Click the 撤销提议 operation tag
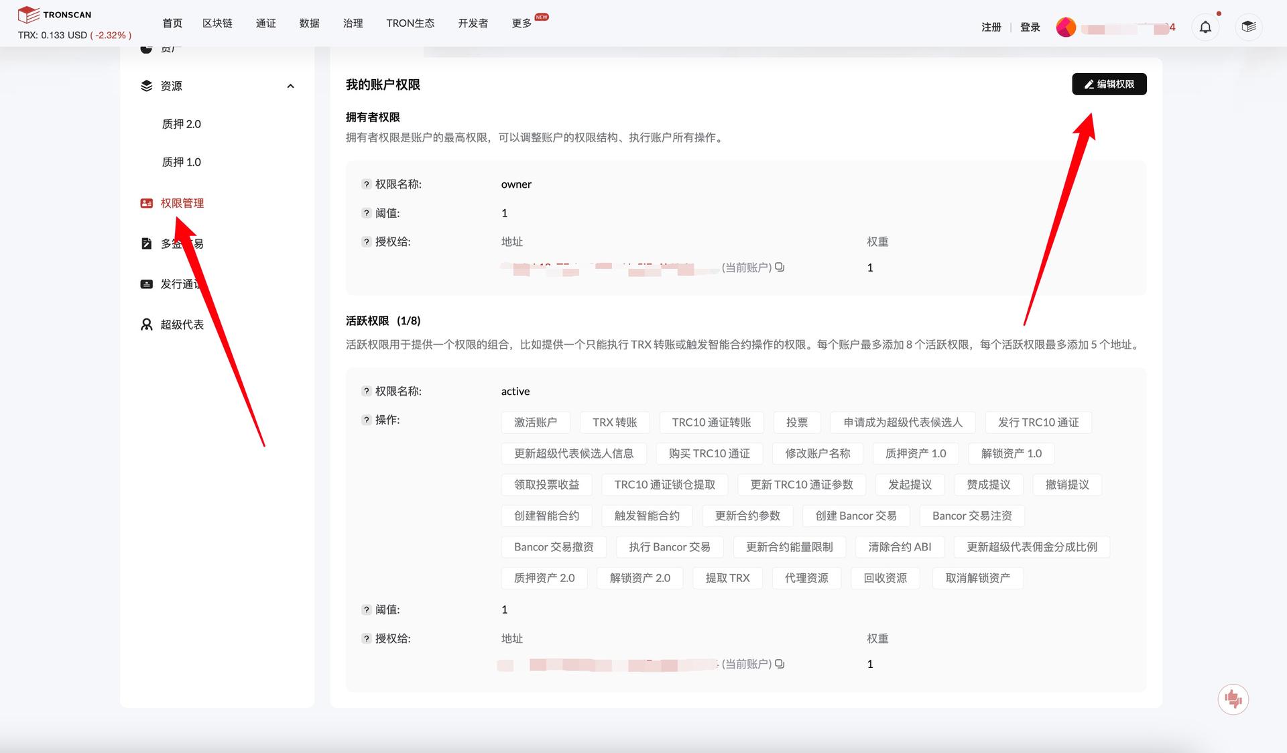 [1067, 485]
